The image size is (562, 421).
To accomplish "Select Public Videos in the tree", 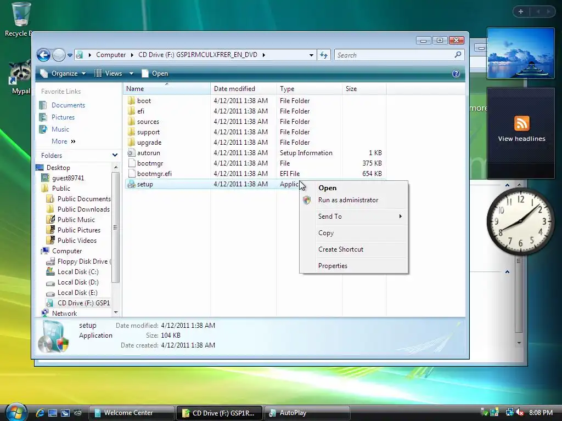I will tap(77, 240).
